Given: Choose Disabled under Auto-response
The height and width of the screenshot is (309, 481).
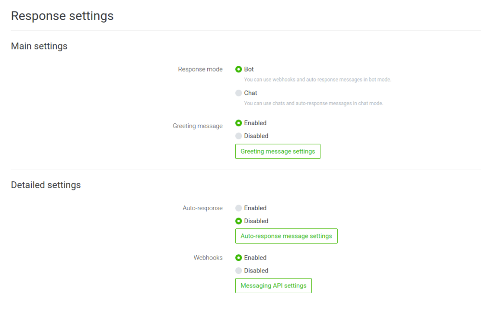Looking at the screenshot, I should pyautogui.click(x=239, y=221).
